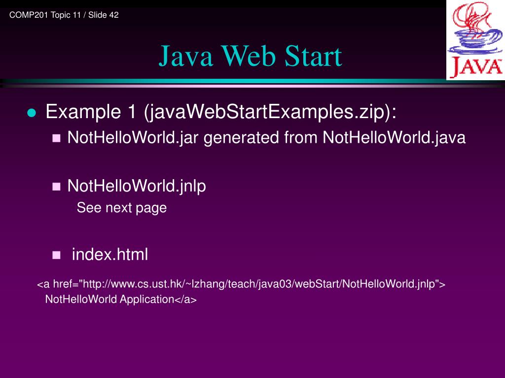The height and width of the screenshot is (378, 505).
Task: Select the "Example 1 (javaWebStartExamples.zip):" line
Action: [x=221, y=112]
